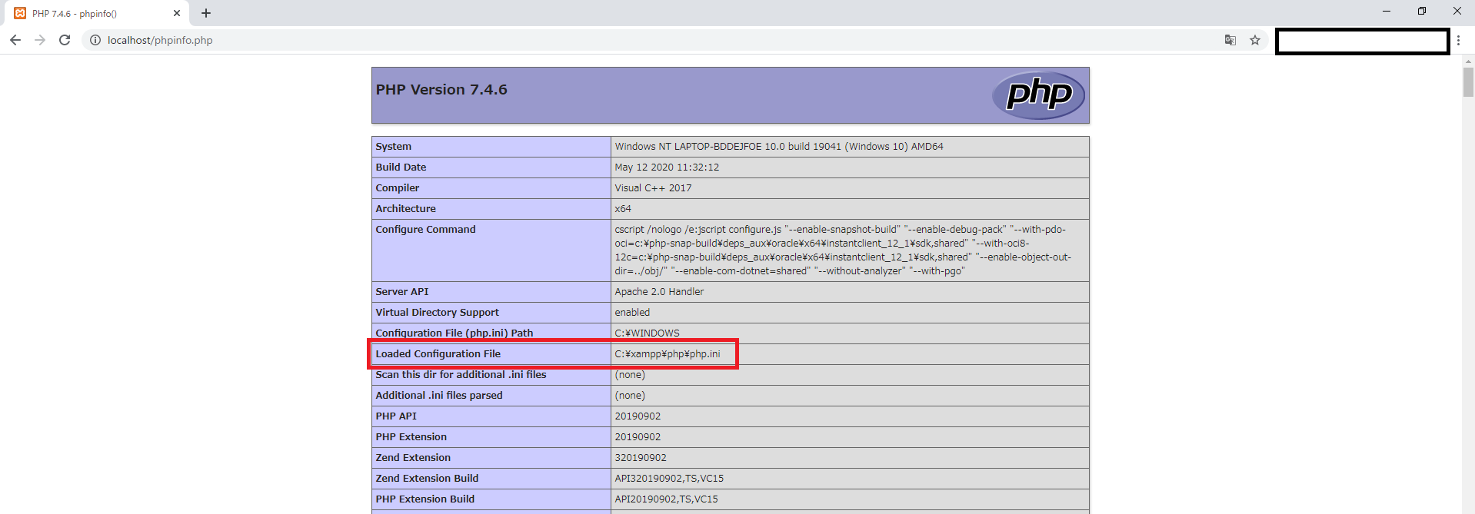Viewport: 1475px width, 514px height.
Task: Click the API20190902,TS,VC15 value
Action: [666, 499]
